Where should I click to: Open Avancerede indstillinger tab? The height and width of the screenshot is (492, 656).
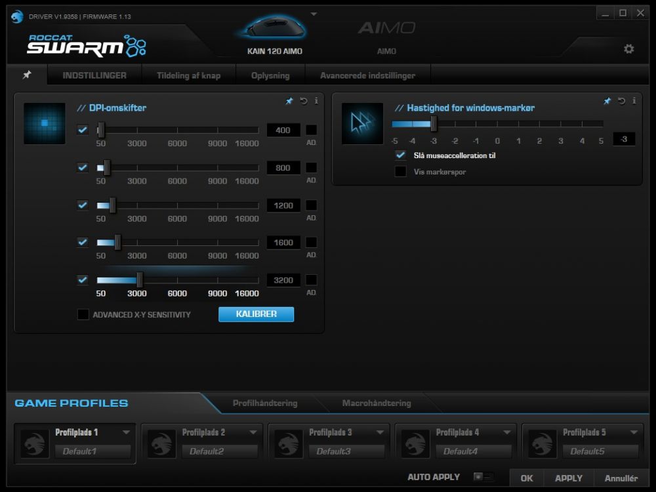pos(368,75)
